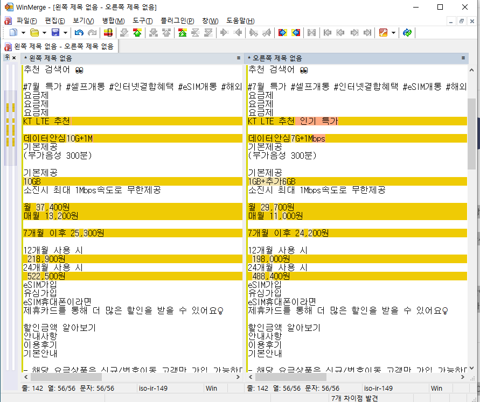Click right pane line '488,400원'
Image resolution: width=480 pixels, height=402 pixels.
click(357, 276)
